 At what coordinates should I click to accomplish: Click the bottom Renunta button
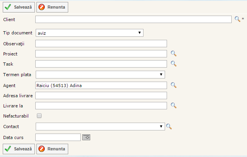tap(53, 149)
